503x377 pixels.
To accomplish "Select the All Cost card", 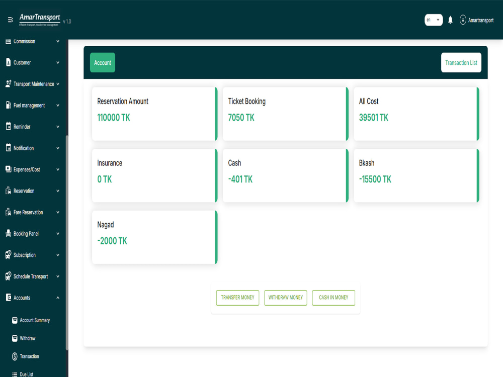I will click(x=416, y=114).
